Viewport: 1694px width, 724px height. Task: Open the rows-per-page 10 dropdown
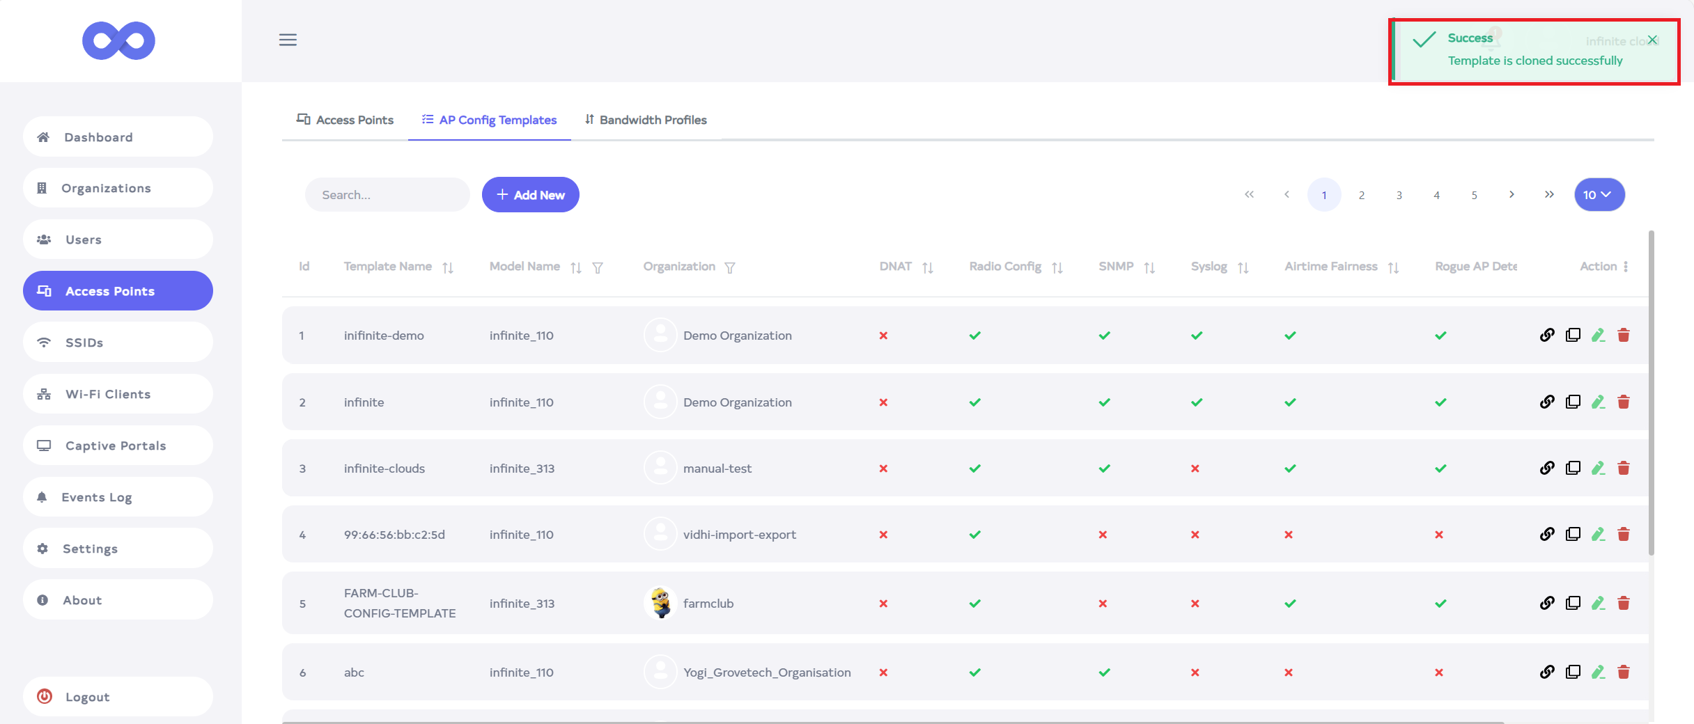coord(1599,195)
